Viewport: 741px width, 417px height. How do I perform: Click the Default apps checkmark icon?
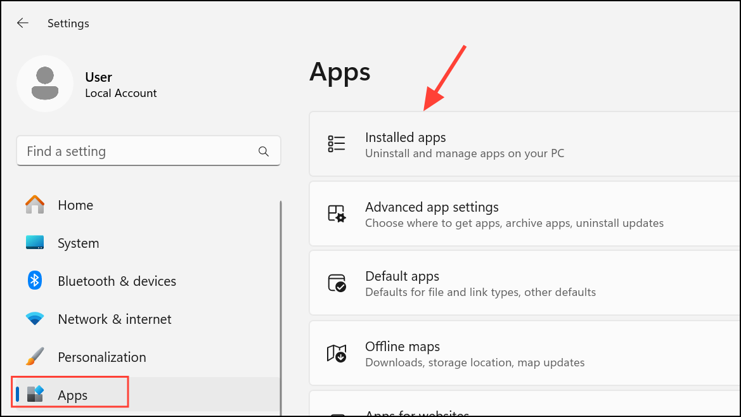tap(337, 283)
